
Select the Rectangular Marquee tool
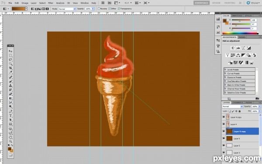pos(10,56)
